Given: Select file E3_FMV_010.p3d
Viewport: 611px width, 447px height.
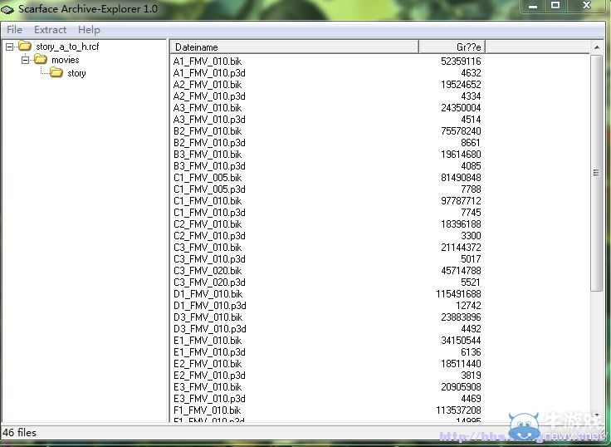Looking at the screenshot, I should click(209, 399).
